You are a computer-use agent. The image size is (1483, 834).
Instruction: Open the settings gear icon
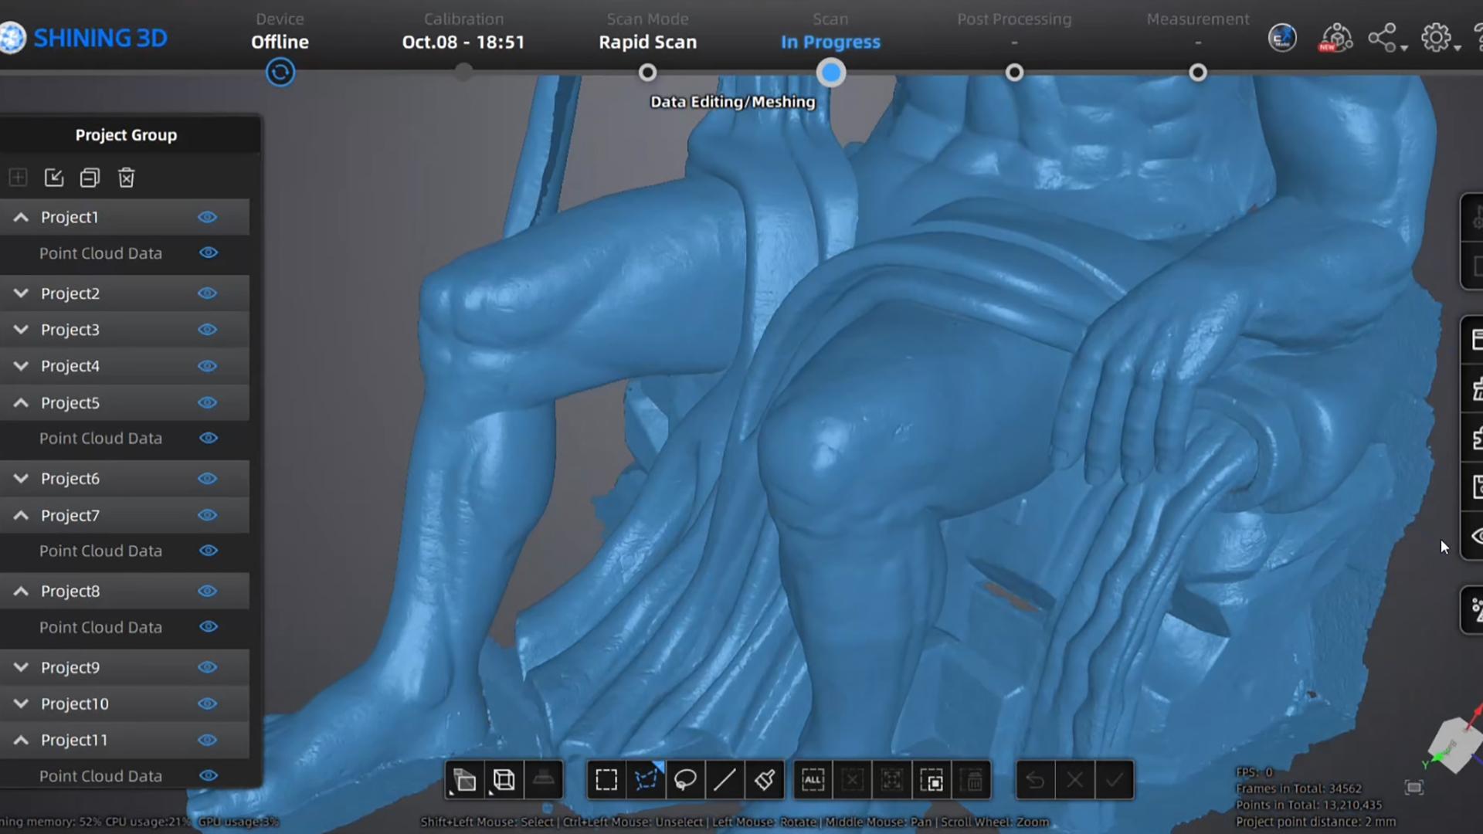tap(1437, 38)
